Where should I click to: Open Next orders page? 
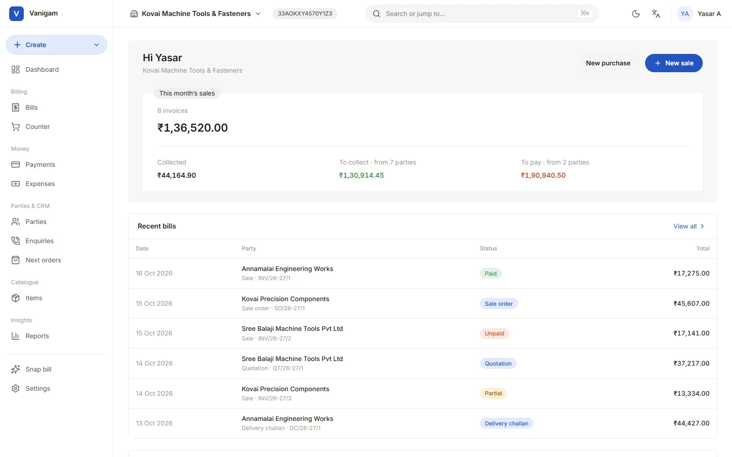pos(56,260)
